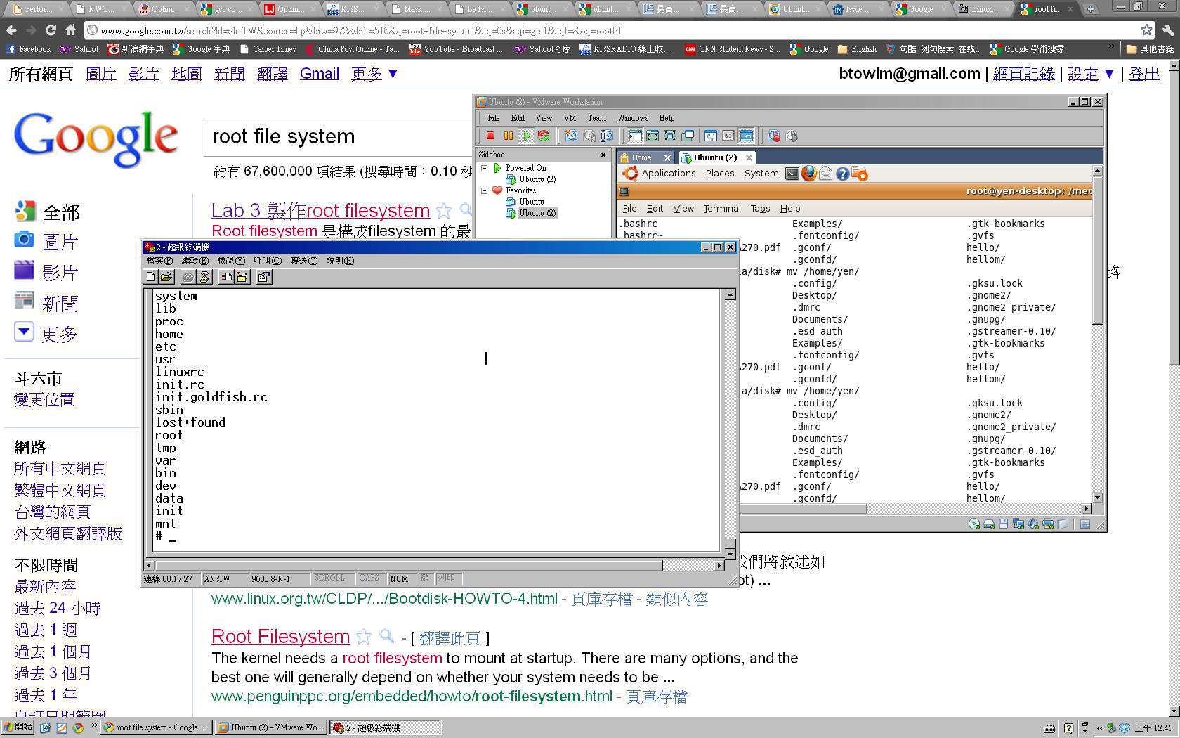1180x738 pixels.
Task: Star the Lab 3 root filesystem result
Action: (444, 211)
